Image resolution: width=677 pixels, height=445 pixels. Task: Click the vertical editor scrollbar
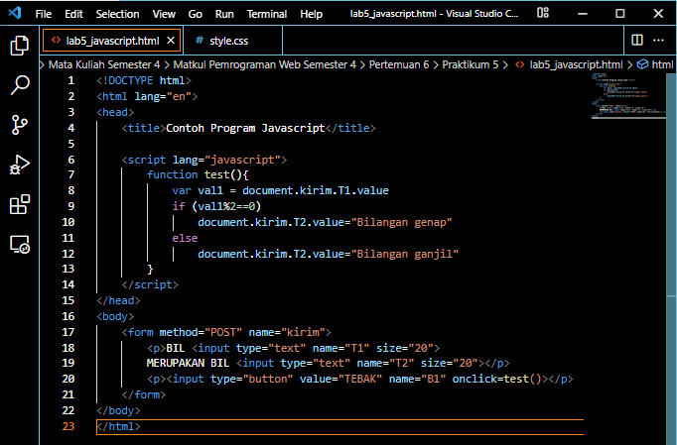tap(671, 259)
